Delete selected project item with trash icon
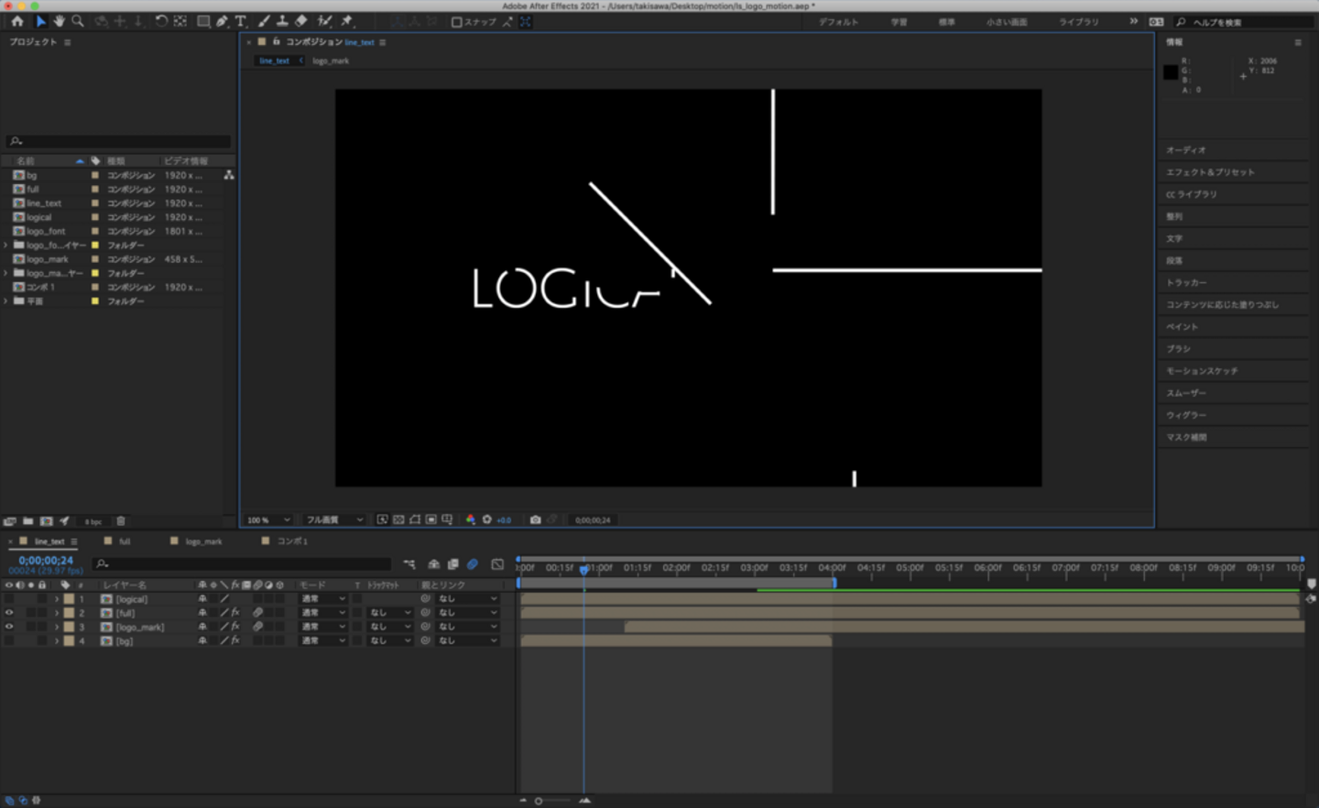 [121, 521]
